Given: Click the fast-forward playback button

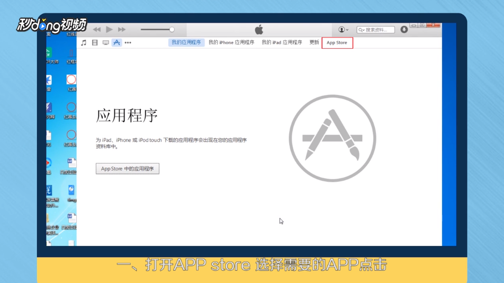Looking at the screenshot, I should click(122, 30).
